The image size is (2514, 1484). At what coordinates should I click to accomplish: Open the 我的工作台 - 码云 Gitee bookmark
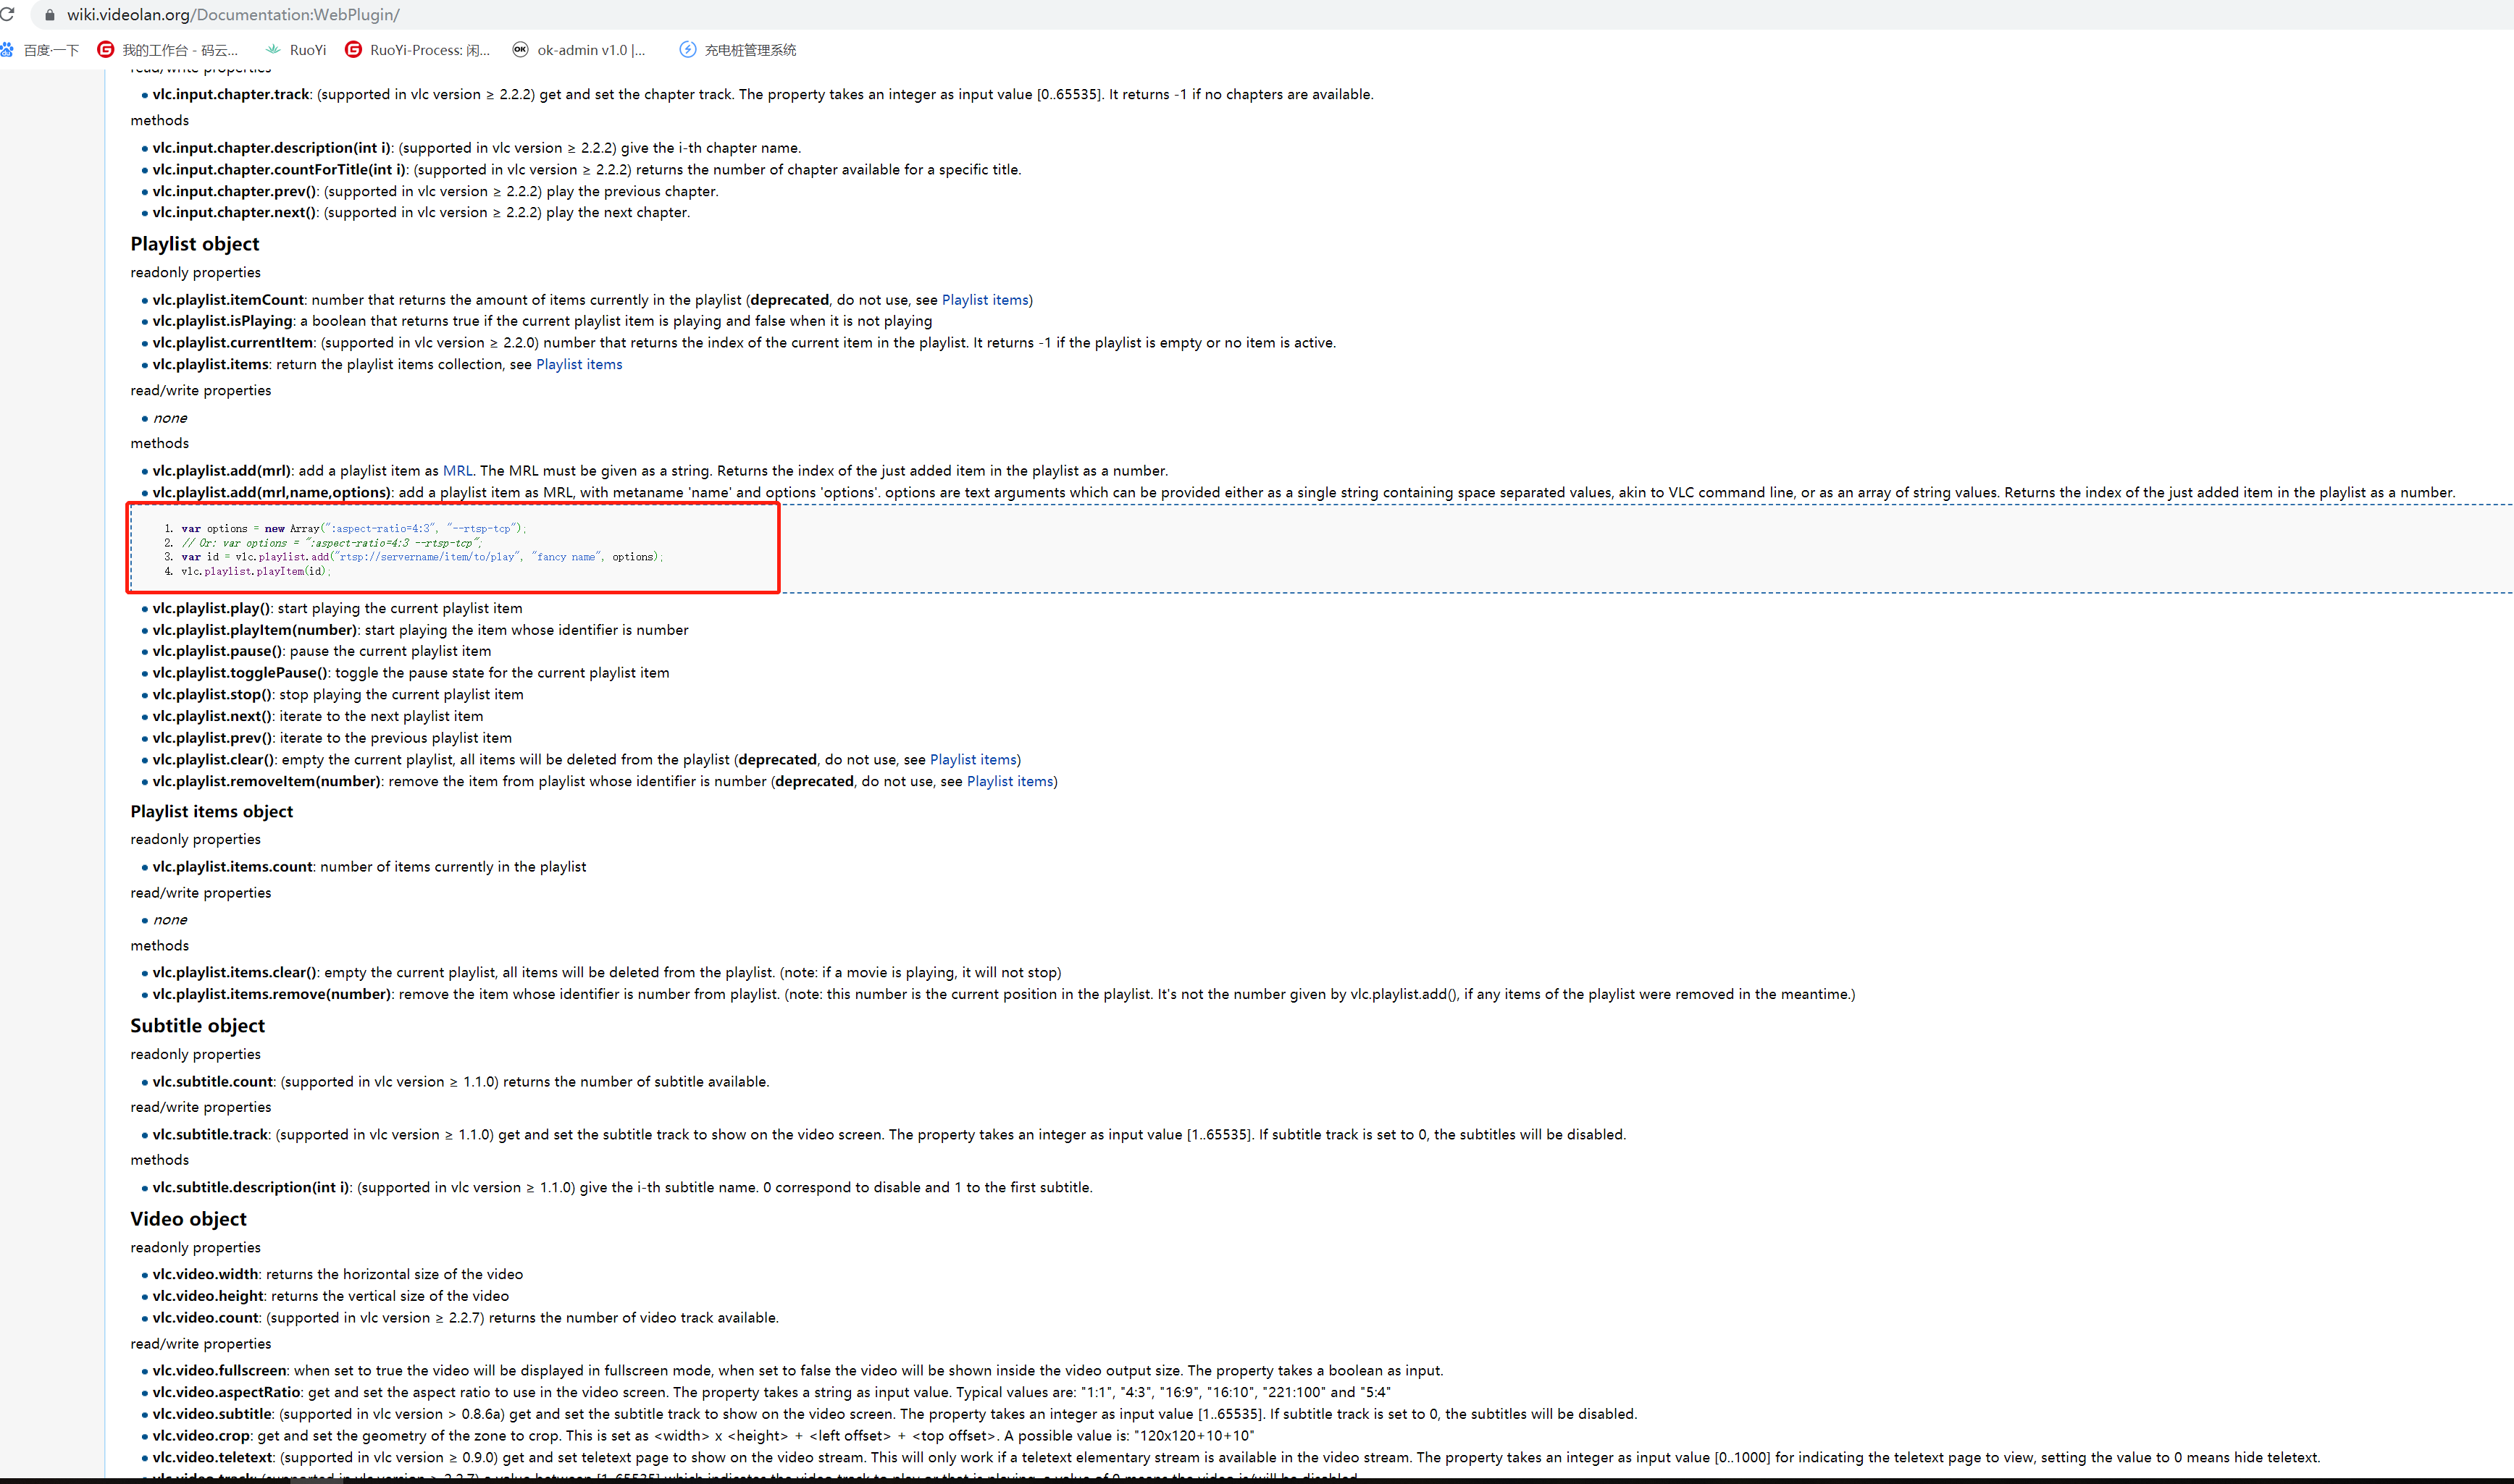point(168,50)
